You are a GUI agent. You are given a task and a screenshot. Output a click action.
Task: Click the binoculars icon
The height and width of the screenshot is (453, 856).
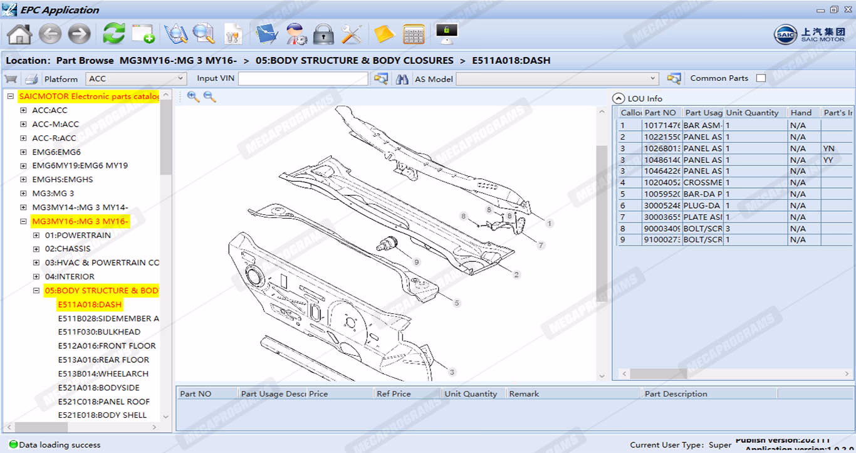click(x=402, y=79)
